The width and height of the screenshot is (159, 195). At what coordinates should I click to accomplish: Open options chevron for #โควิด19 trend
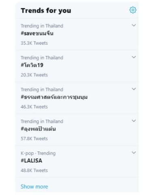134,57
